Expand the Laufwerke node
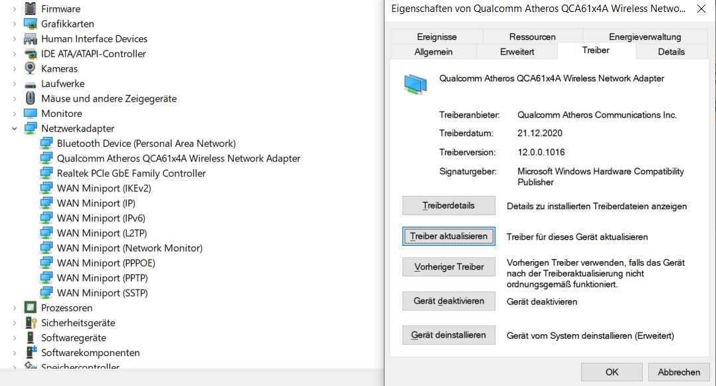716x386 pixels. (x=15, y=84)
